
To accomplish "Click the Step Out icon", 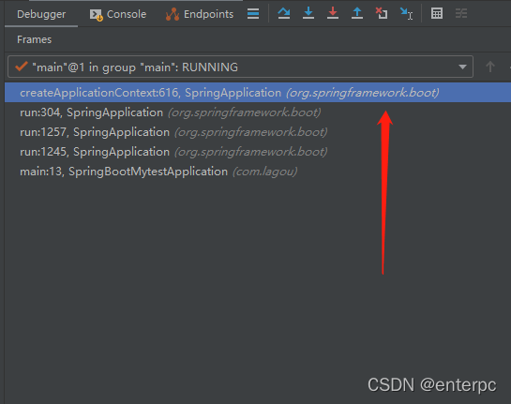I will point(357,13).
